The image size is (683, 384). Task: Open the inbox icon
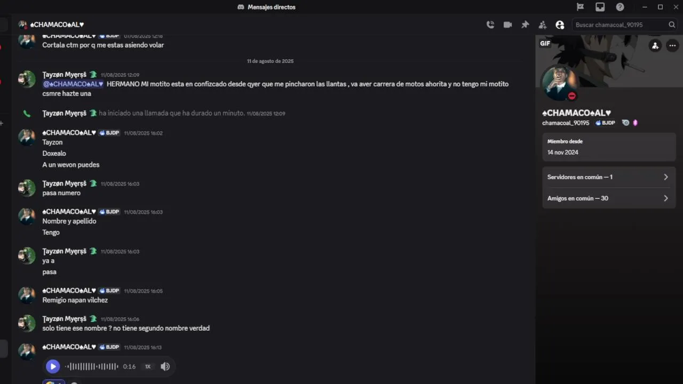click(x=600, y=7)
